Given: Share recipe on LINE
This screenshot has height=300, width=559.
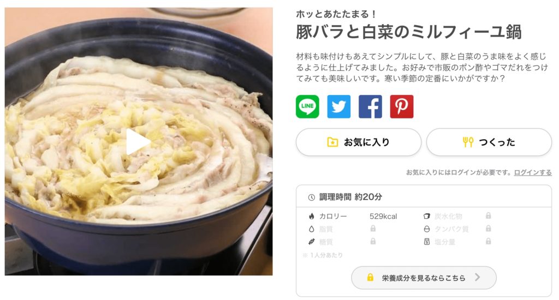Looking at the screenshot, I should (307, 106).
